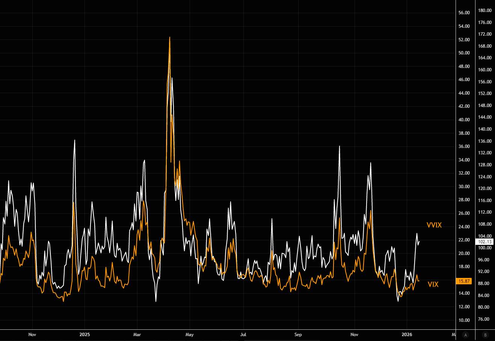Click the white 102.13 price tag
The image size is (495, 341).
coord(484,242)
